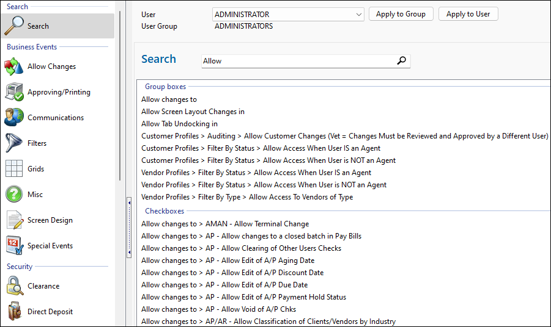Select the Direct Deposit icon

tap(14, 312)
